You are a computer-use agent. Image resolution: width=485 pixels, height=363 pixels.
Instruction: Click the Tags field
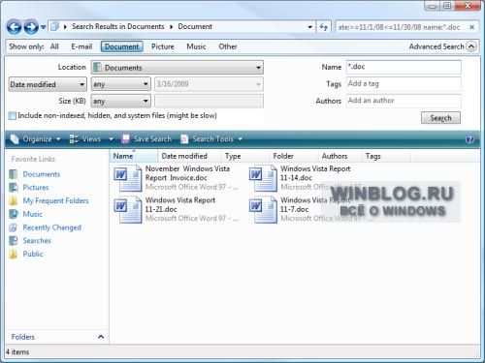[404, 84]
